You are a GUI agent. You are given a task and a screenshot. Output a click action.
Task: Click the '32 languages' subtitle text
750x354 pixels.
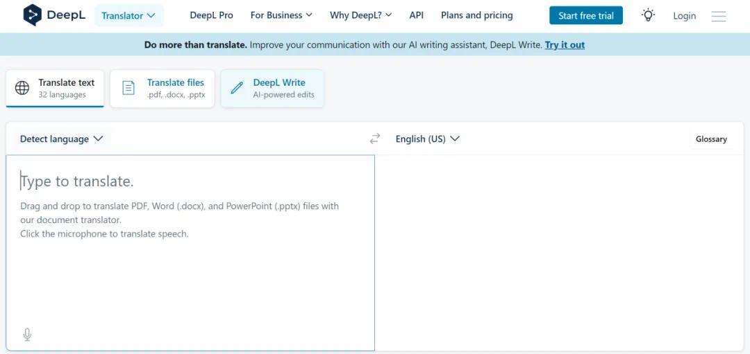[62, 95]
